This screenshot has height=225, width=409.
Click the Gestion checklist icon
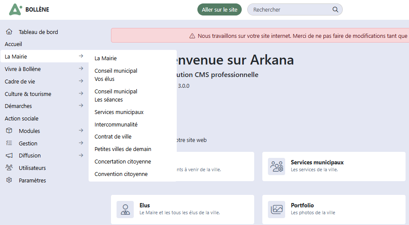point(9,143)
